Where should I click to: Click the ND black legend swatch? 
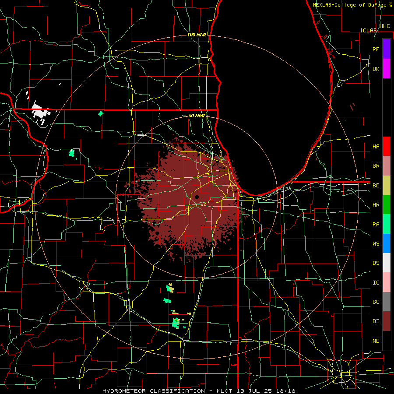[x=387, y=341]
